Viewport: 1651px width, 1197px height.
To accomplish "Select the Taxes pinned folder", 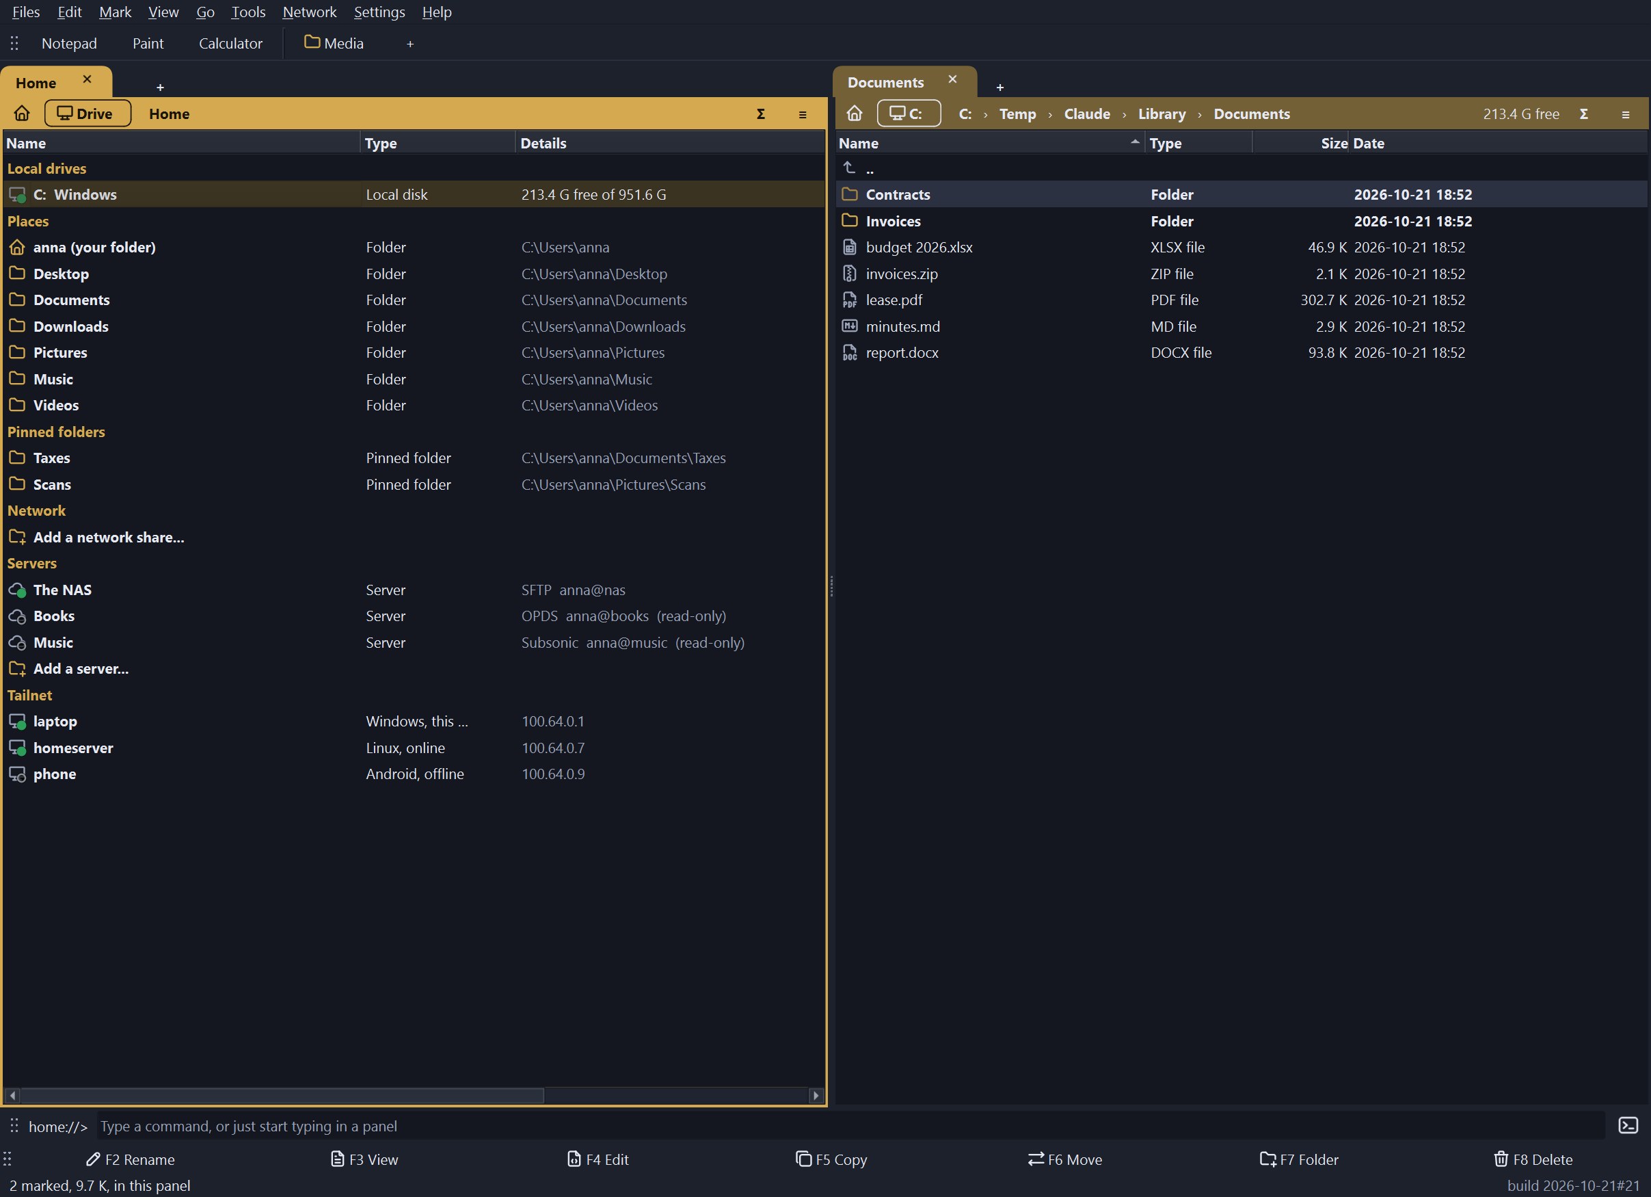I will (x=414, y=458).
